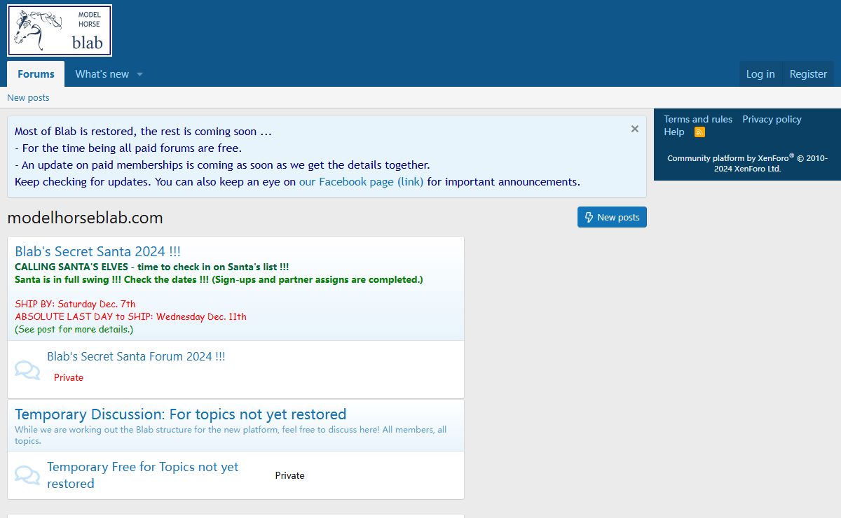Click the Log in link
The height and width of the screenshot is (518, 841).
tap(760, 74)
